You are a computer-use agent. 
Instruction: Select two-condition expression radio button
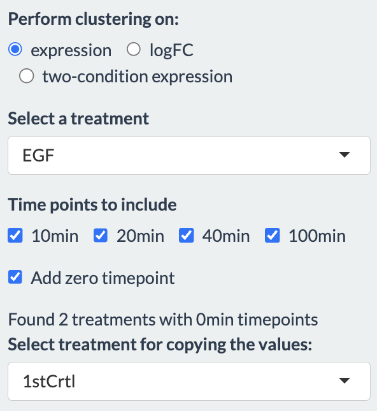[27, 76]
